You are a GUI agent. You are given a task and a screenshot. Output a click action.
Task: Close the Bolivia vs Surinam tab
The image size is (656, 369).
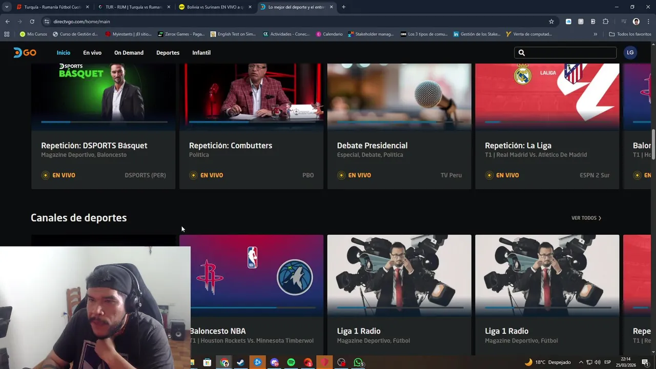[x=250, y=7]
